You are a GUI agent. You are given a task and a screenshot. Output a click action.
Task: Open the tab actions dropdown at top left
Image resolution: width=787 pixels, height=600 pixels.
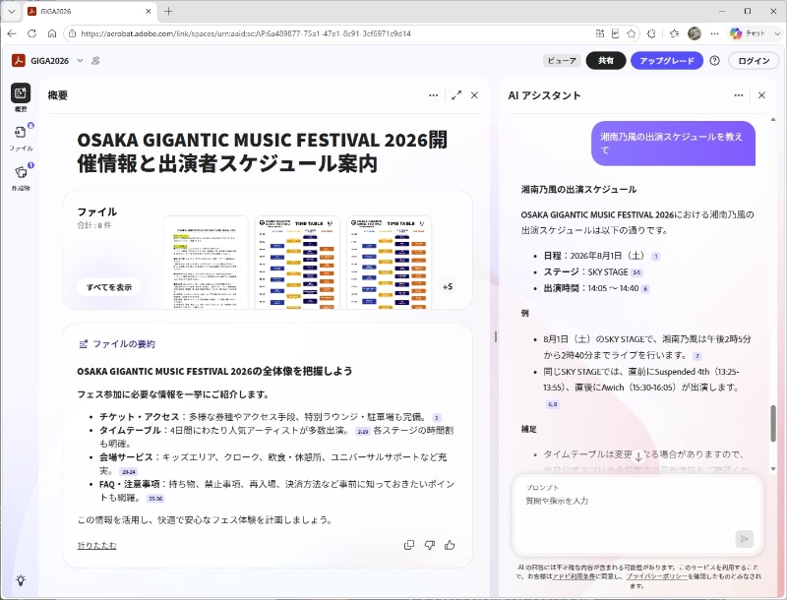click(11, 11)
